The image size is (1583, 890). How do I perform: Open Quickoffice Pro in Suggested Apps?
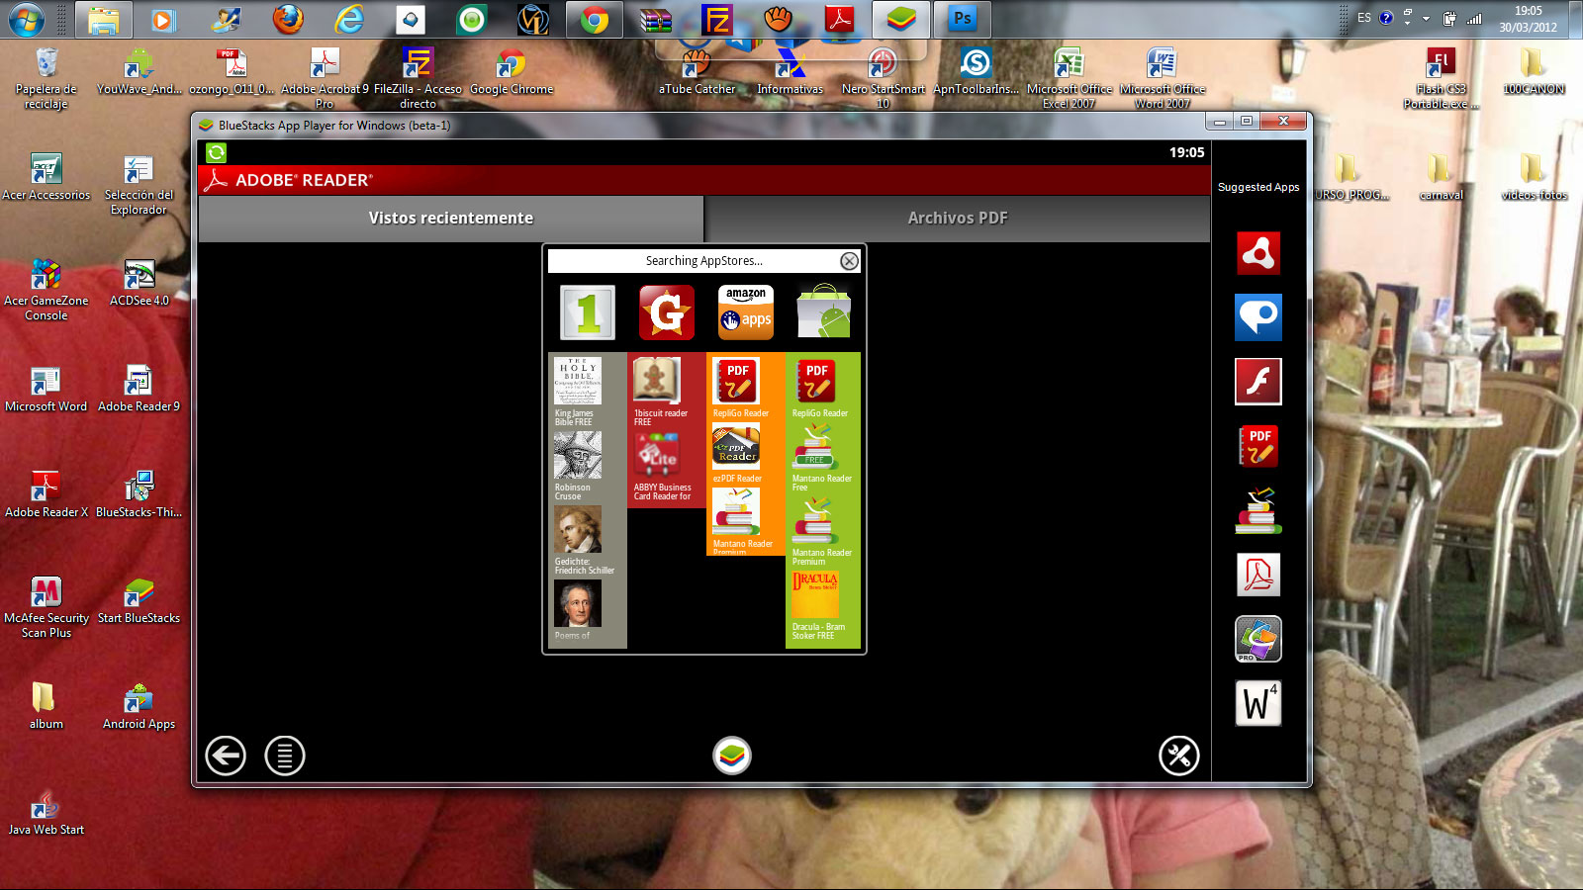tap(1258, 639)
